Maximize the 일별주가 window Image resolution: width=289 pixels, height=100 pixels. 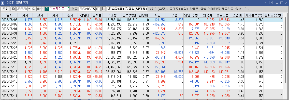281,3
